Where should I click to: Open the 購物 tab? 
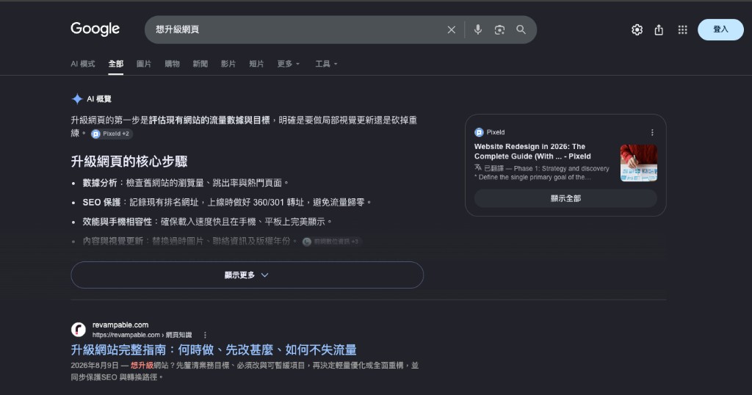172,64
